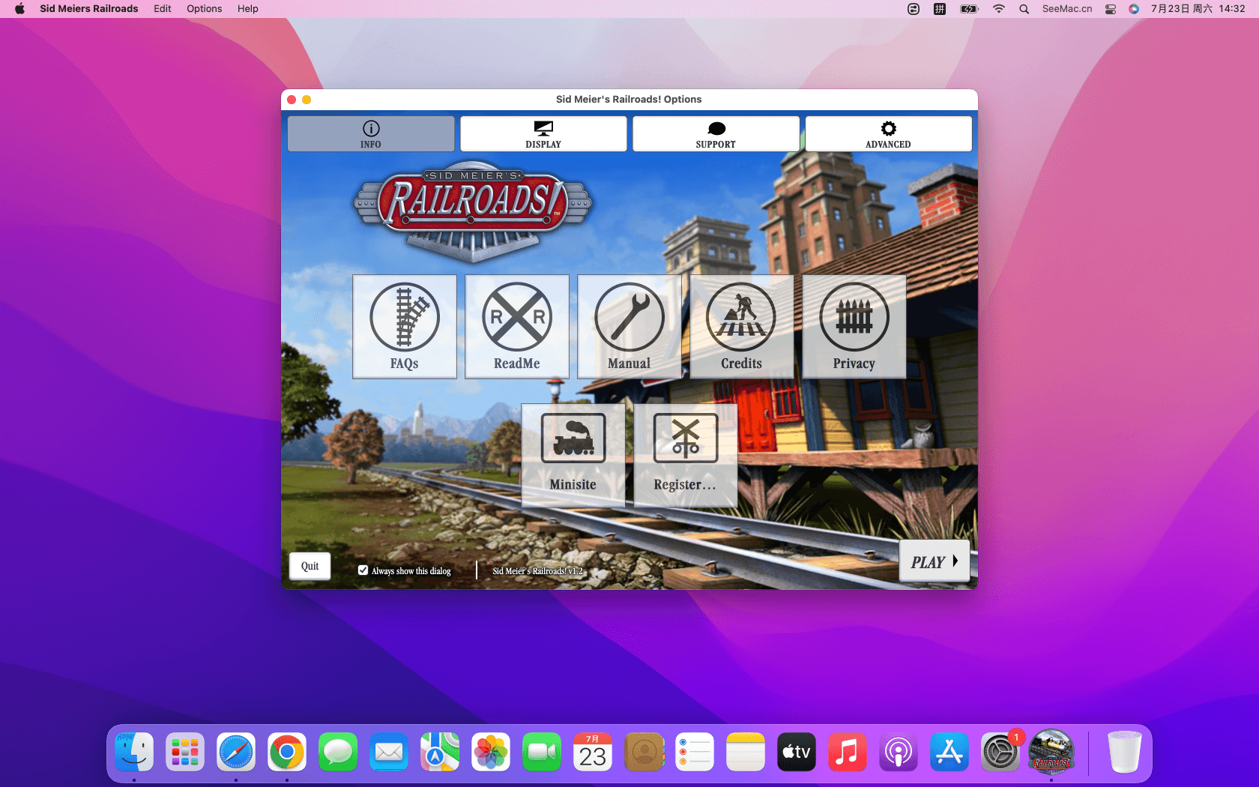Switch to the DISPLAY tab

pyautogui.click(x=543, y=134)
